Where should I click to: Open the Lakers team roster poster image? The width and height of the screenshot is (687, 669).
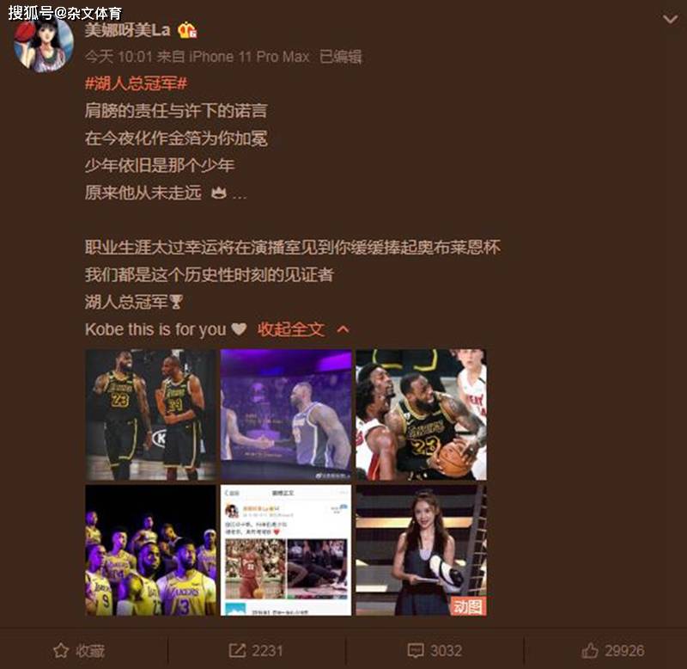coord(150,549)
